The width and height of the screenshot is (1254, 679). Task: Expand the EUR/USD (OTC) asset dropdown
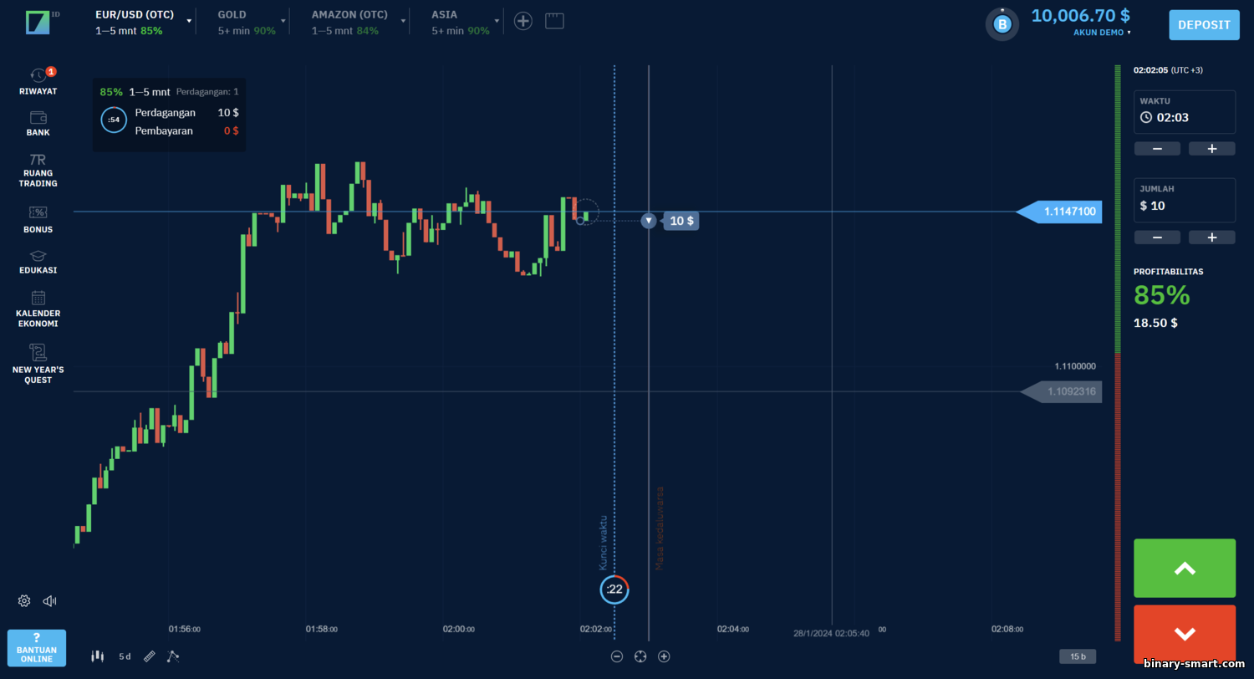(190, 21)
